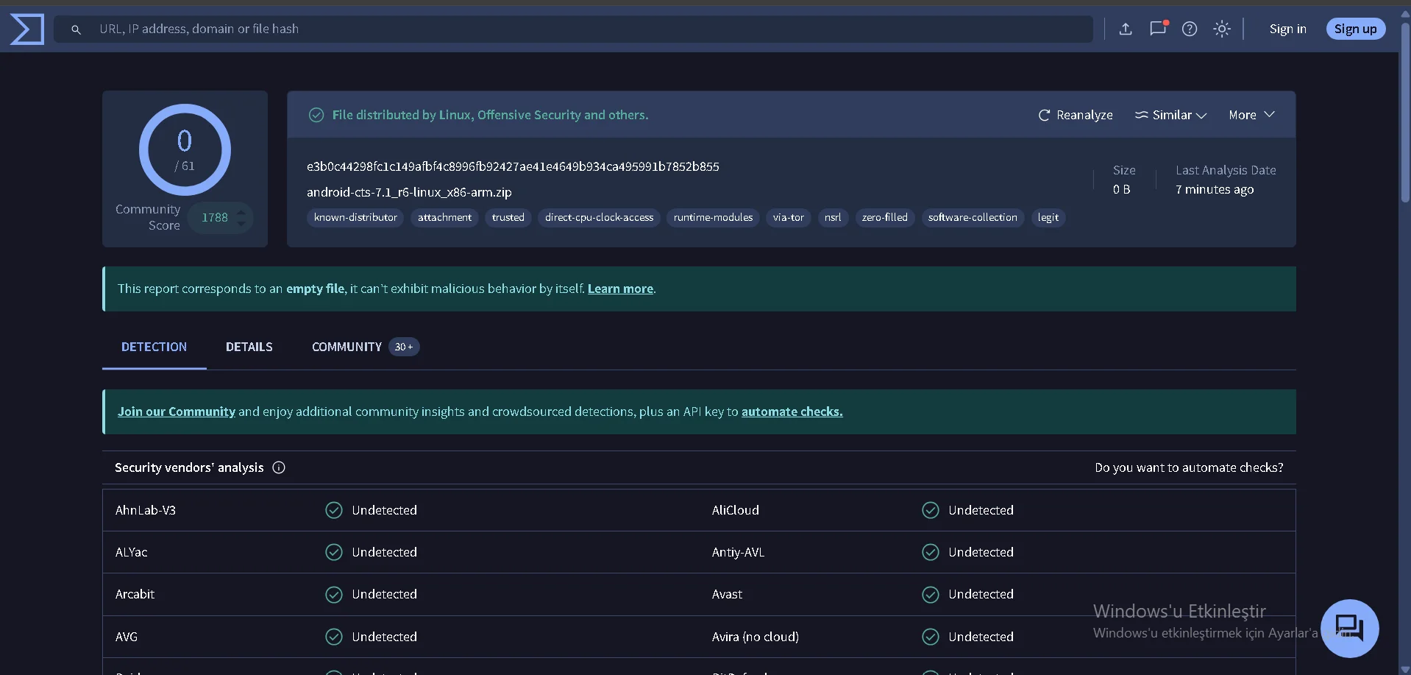Click the Learn more link
Image resolution: width=1411 pixels, height=675 pixels.
pyautogui.click(x=620, y=289)
